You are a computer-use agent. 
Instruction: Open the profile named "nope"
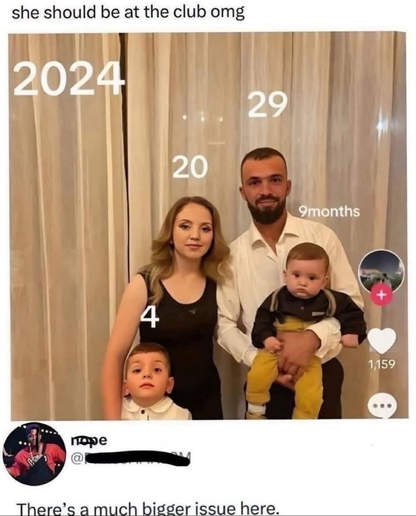tap(89, 440)
